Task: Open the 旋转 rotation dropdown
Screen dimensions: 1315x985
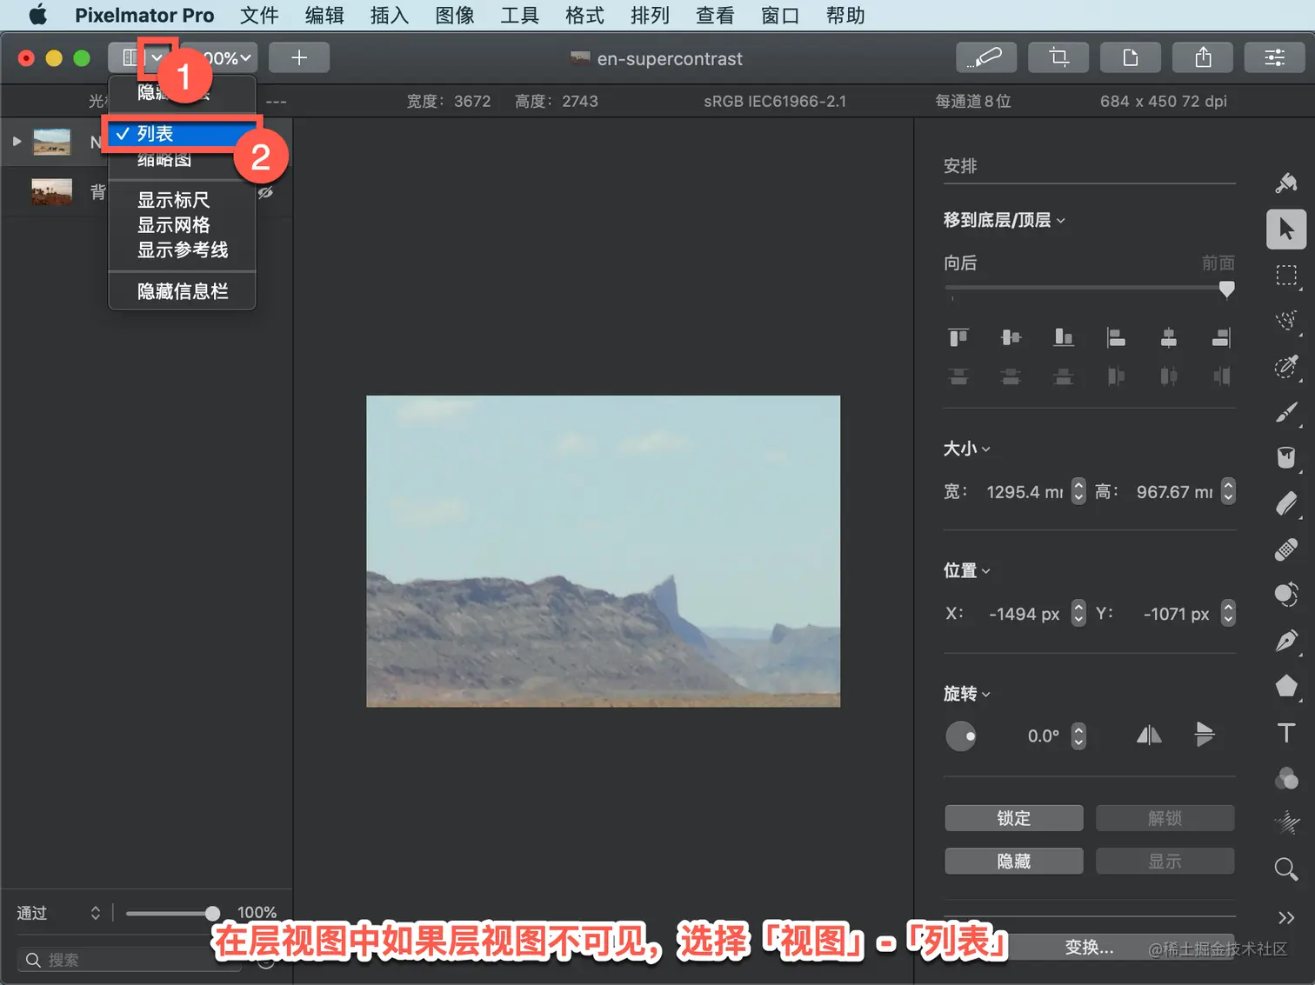Action: tap(967, 694)
